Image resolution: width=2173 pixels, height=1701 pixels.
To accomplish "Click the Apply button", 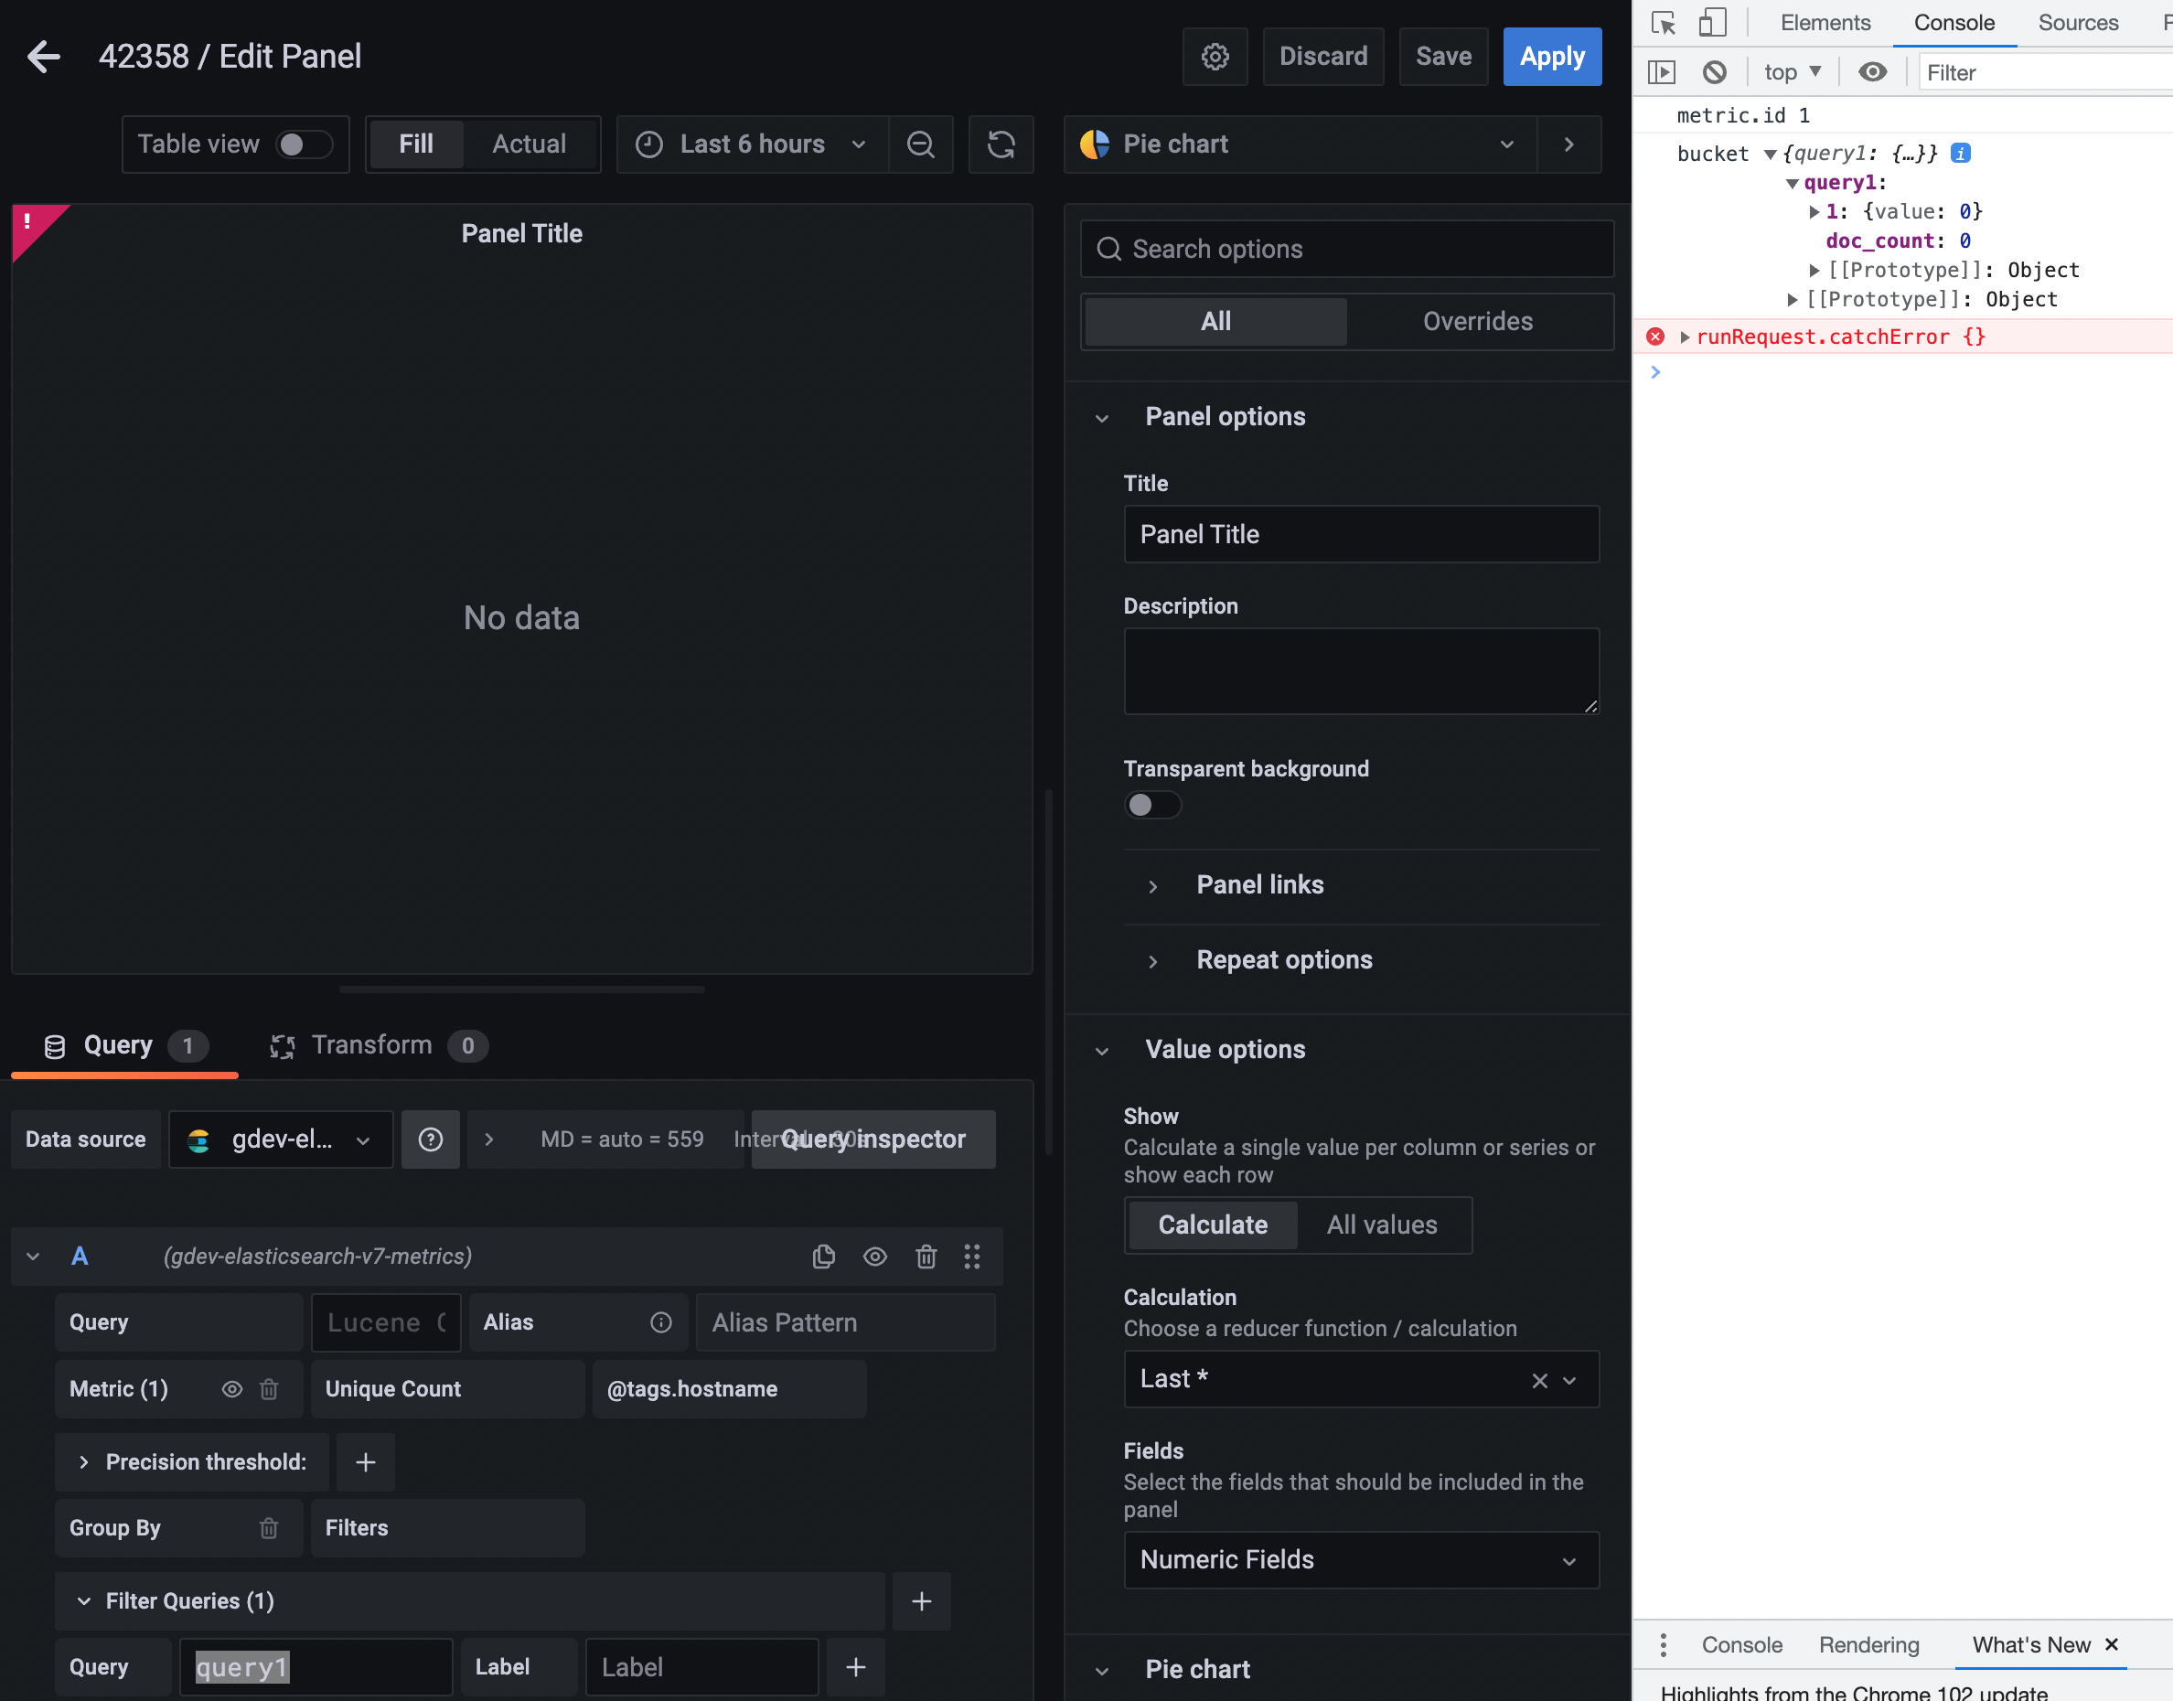I will pos(1552,57).
